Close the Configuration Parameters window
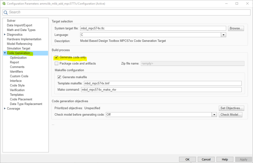Viewport: 253px width, 163px height. point(247,3)
